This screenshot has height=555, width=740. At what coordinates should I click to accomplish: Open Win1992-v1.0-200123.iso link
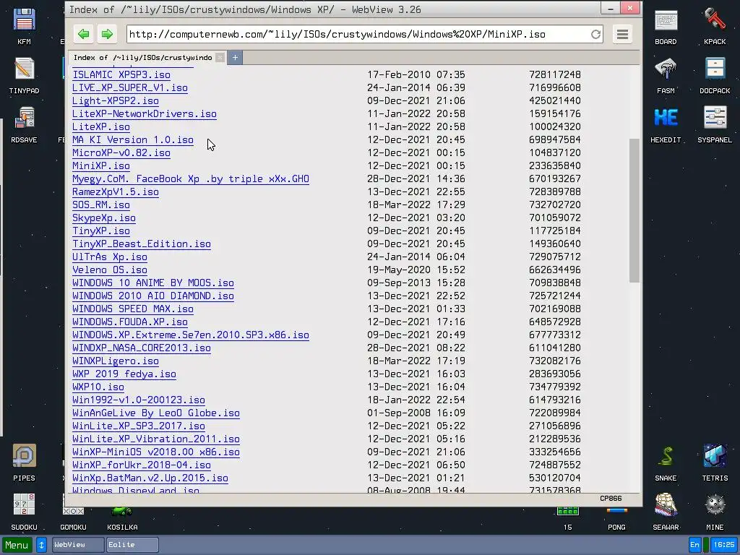138,400
